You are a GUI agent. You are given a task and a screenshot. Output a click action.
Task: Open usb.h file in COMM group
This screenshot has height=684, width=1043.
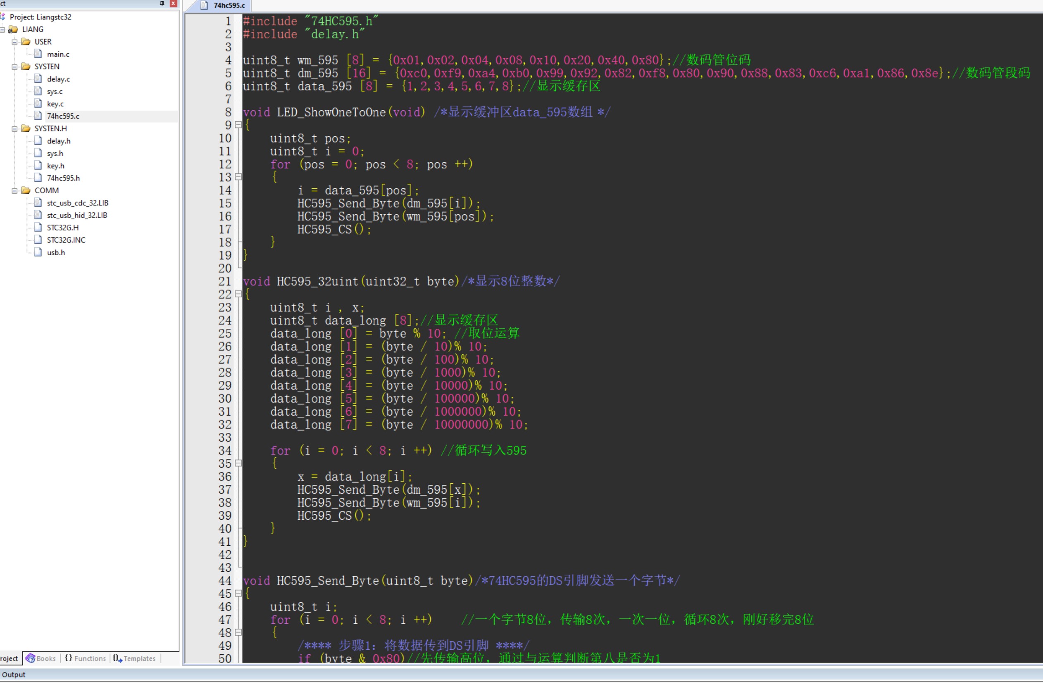[x=56, y=253]
